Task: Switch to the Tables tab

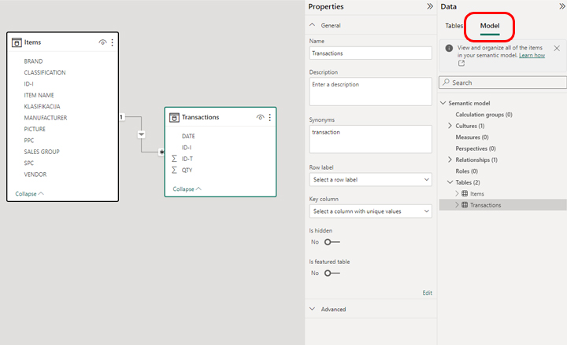Action: (454, 26)
